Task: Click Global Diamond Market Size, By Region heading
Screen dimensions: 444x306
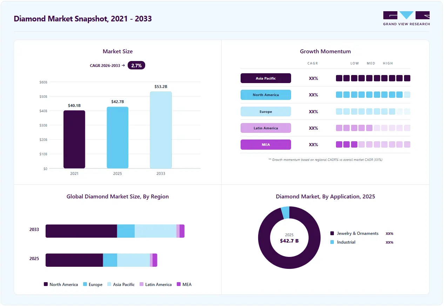Action: coord(117,197)
